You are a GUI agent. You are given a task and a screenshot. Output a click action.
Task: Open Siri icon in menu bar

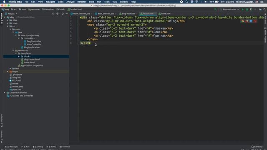(192, 2)
